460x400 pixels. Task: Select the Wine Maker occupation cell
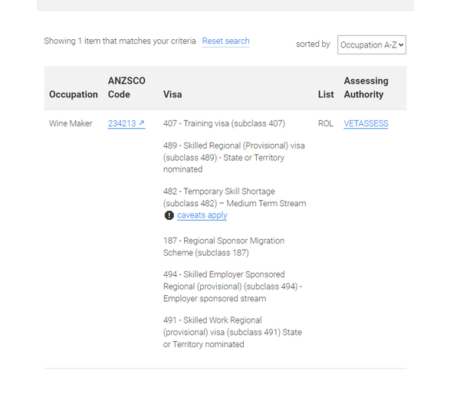[71, 123]
